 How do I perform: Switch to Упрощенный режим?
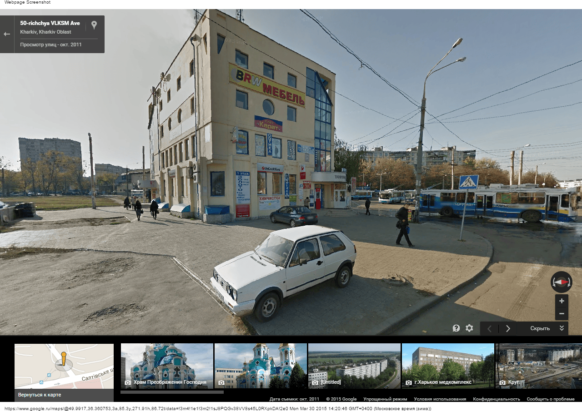click(385, 399)
